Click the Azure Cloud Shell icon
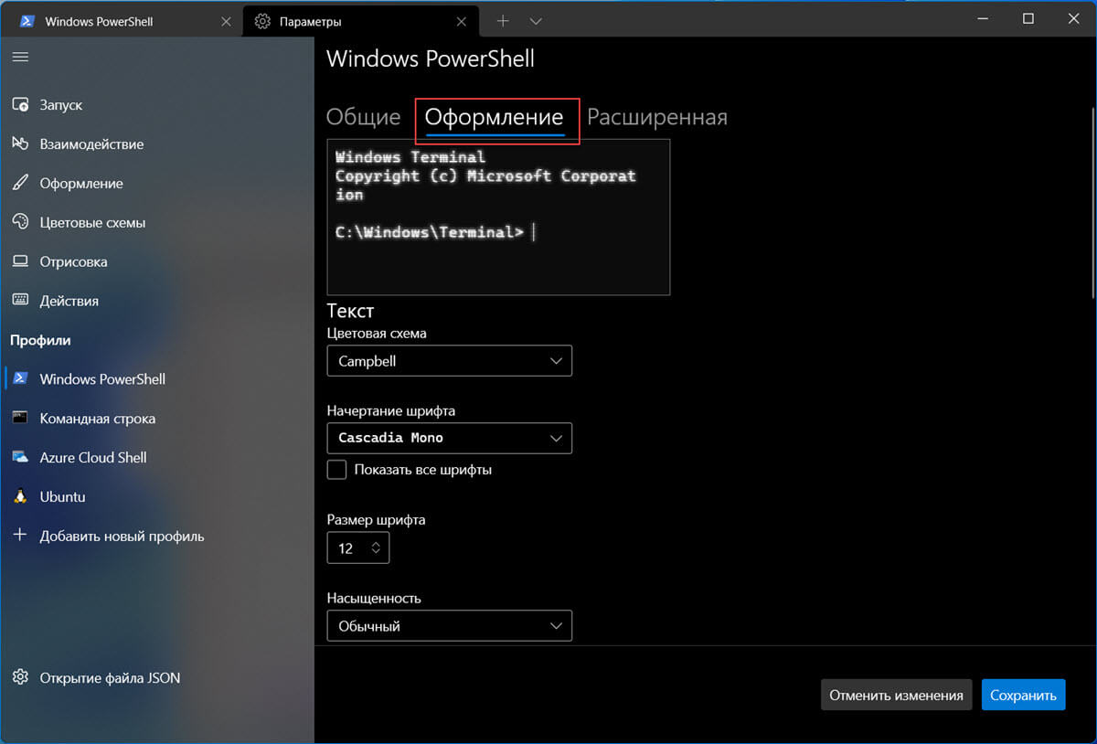The height and width of the screenshot is (744, 1097). [x=20, y=457]
